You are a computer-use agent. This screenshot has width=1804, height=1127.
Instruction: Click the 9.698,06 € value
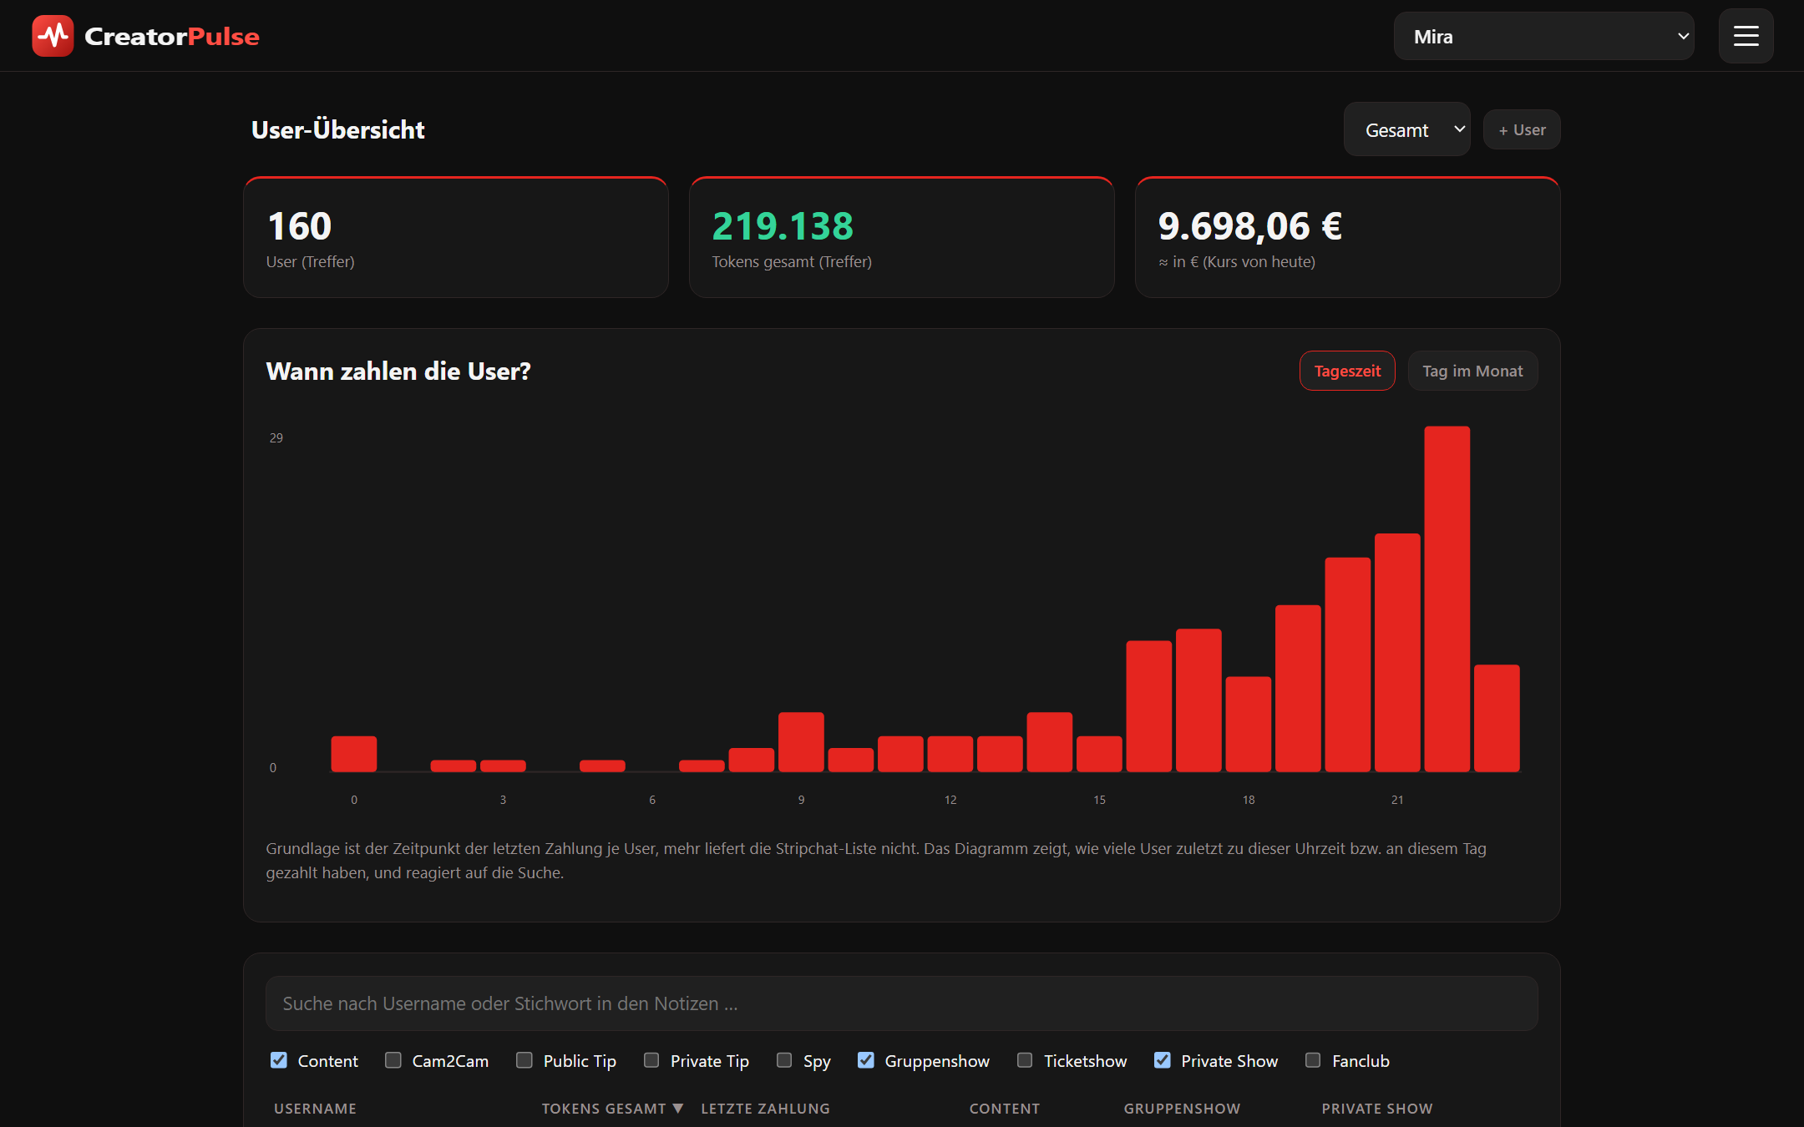pyautogui.click(x=1250, y=226)
